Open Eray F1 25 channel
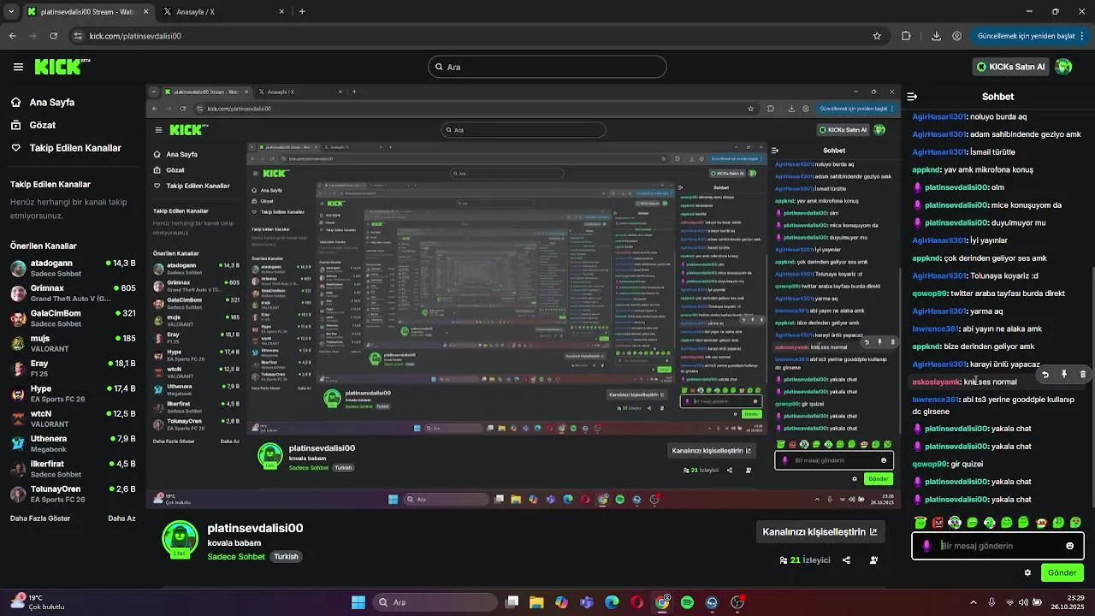The image size is (1095, 616). (72, 368)
